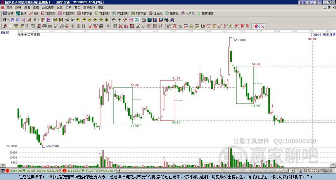This screenshot has height=180, width=336.
Task: Click the 客服 link in title bar
Action: coord(303,2)
